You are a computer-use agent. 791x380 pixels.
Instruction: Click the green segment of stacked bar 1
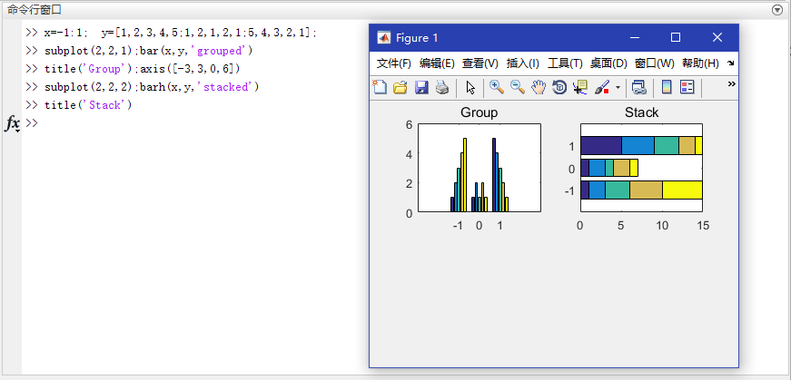[x=667, y=146]
